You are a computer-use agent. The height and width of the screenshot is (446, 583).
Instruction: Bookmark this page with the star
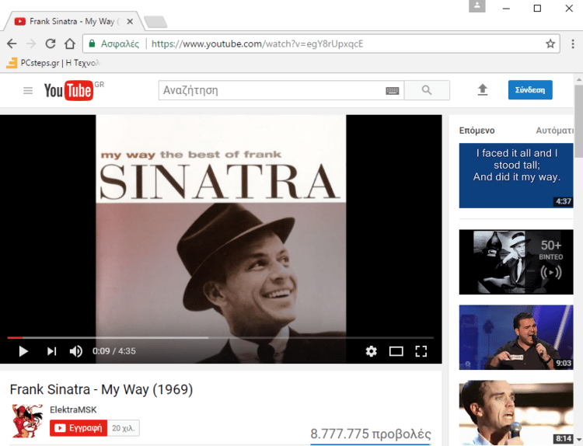click(x=550, y=44)
